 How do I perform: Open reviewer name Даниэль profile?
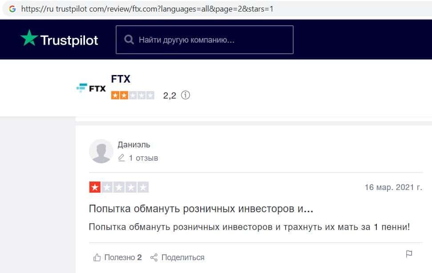pyautogui.click(x=134, y=145)
